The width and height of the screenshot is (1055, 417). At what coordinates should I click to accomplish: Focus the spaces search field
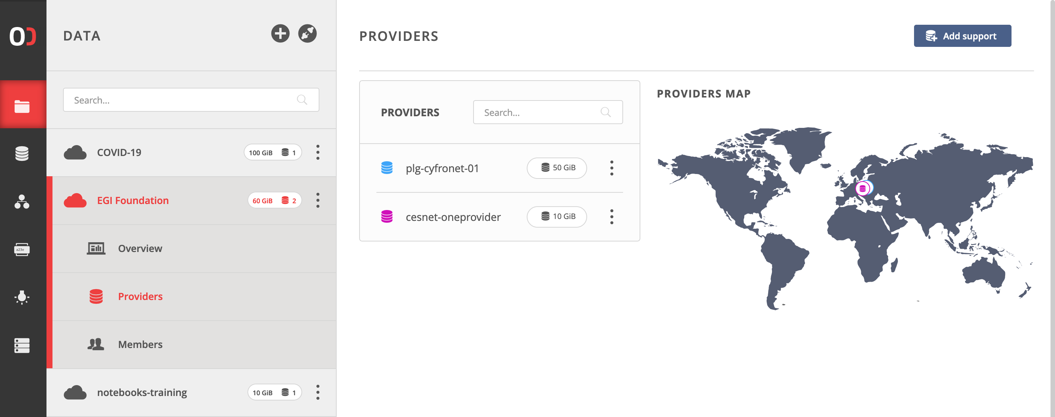pyautogui.click(x=184, y=100)
